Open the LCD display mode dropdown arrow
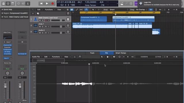This screenshot has height=103, width=184. pyautogui.click(x=118, y=3)
